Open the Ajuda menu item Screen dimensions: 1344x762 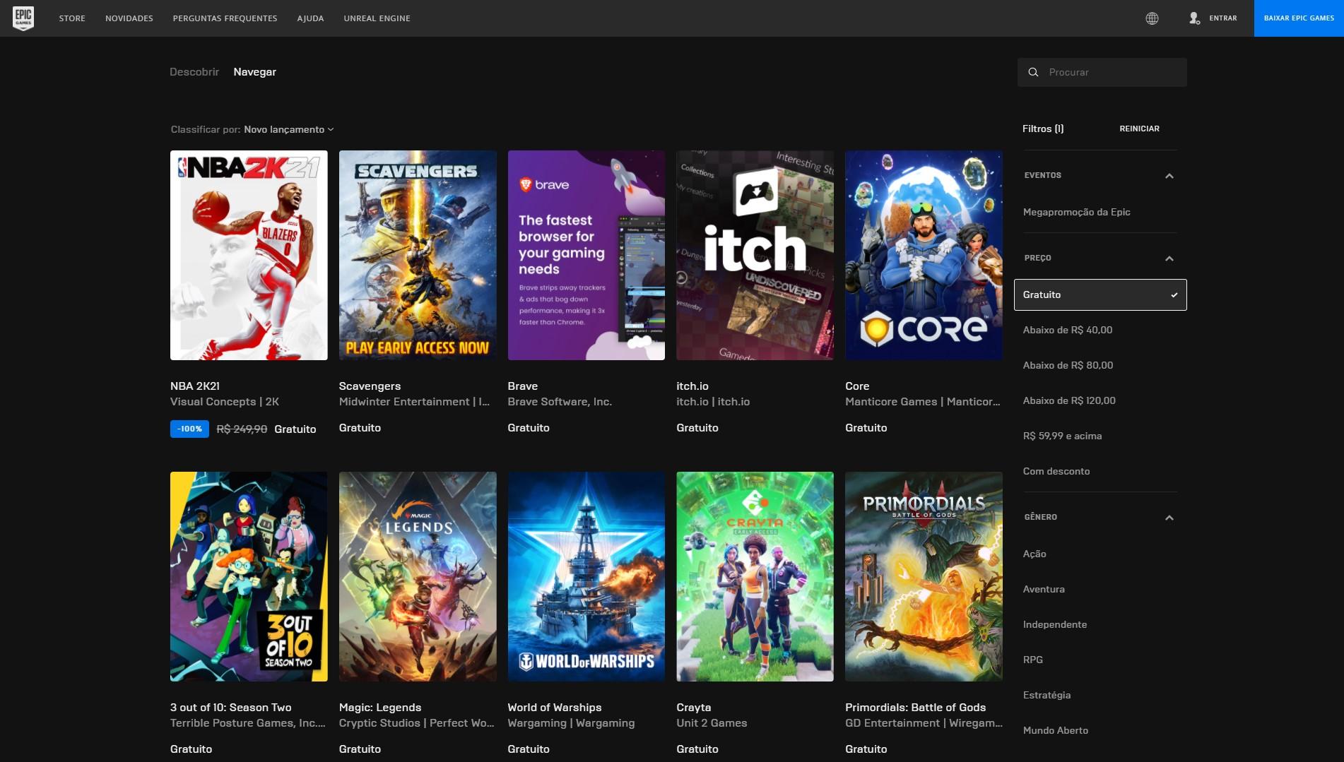(x=310, y=18)
